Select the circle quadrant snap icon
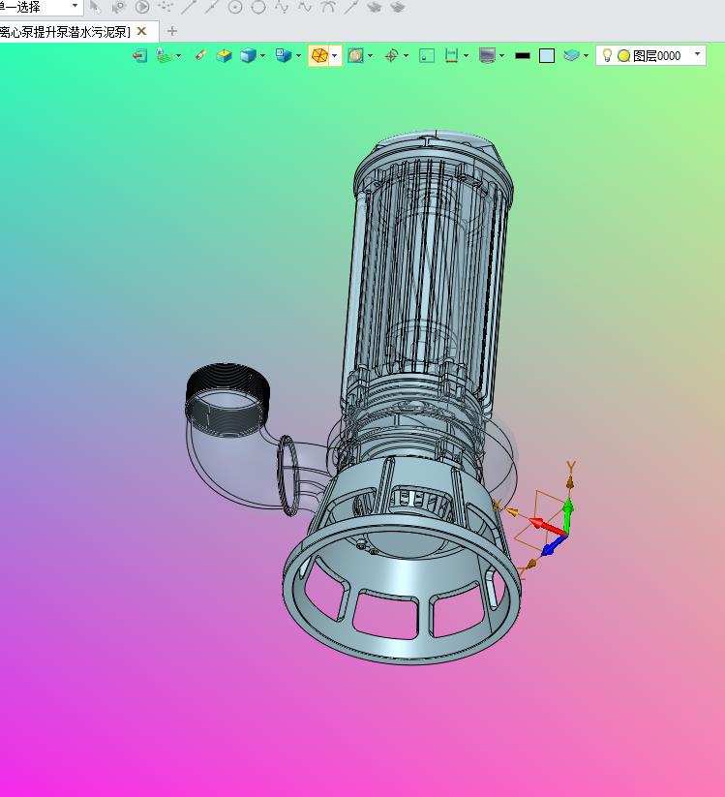This screenshot has width=725, height=797. point(258,7)
